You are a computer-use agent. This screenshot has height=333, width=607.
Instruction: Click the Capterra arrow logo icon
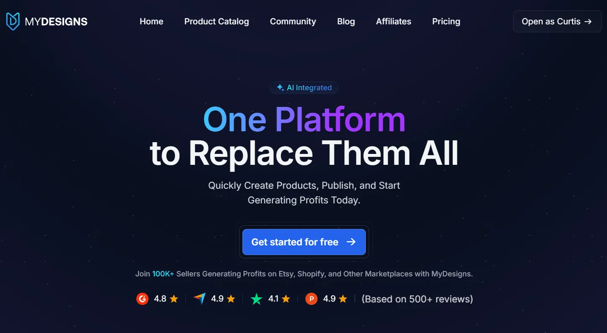pyautogui.click(x=199, y=299)
